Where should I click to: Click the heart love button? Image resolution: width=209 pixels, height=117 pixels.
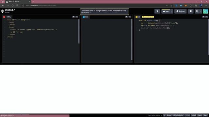coord(157,11)
